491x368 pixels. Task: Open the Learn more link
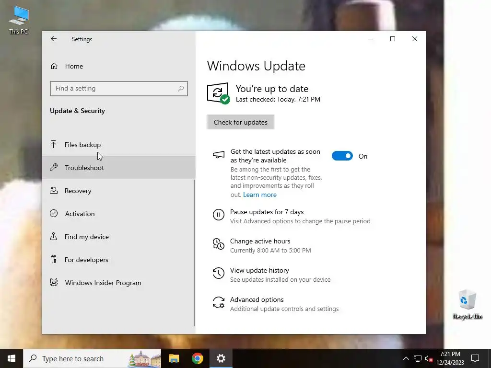tap(259, 195)
